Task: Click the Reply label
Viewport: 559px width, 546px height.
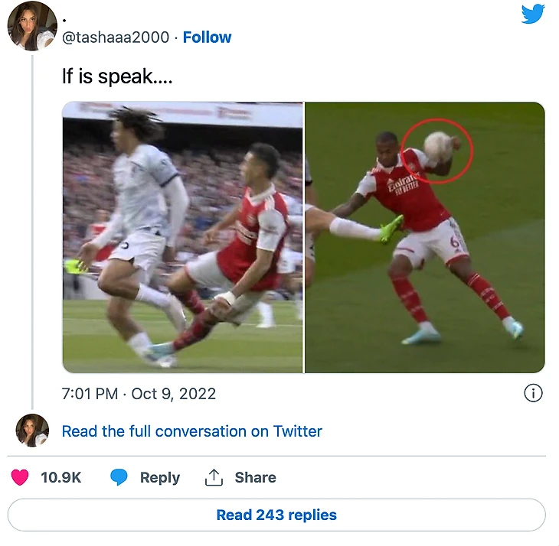Action: click(x=160, y=478)
